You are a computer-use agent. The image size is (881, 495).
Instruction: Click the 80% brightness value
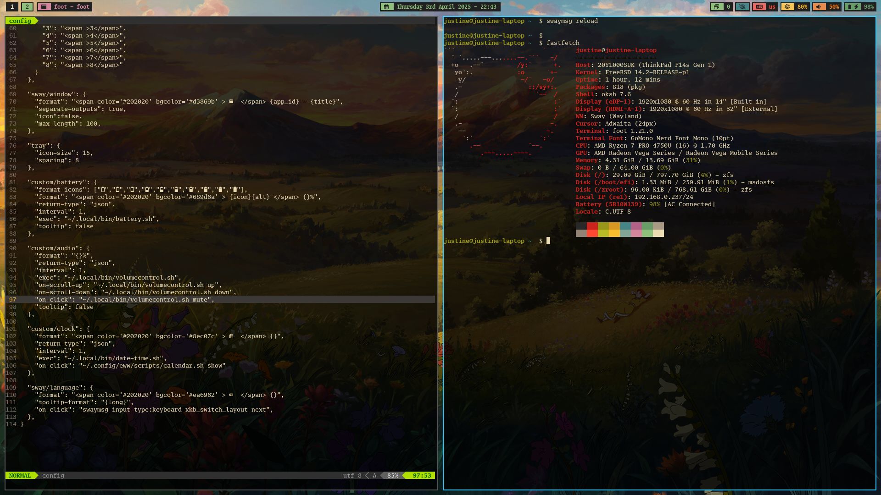pos(802,7)
